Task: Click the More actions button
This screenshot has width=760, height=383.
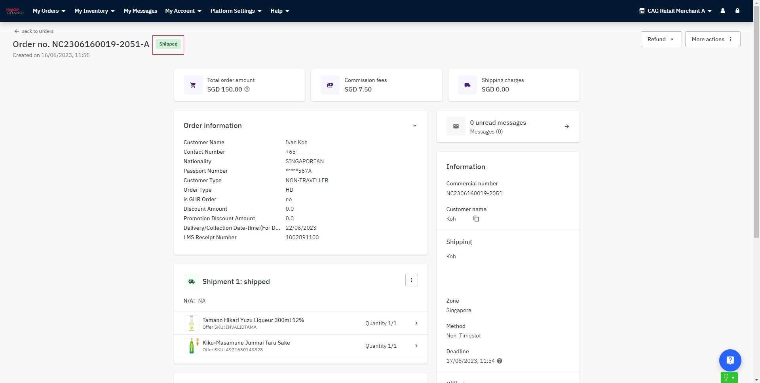Action: click(712, 39)
